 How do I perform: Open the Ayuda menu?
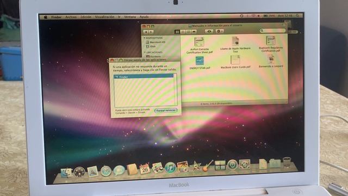[144, 17]
